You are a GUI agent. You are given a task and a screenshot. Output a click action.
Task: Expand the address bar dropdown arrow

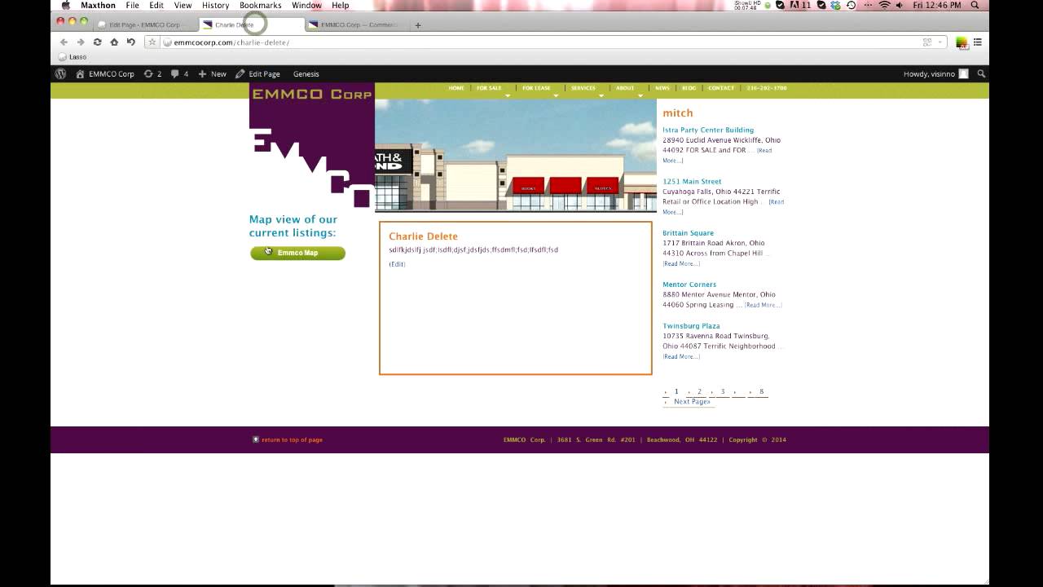tap(940, 42)
